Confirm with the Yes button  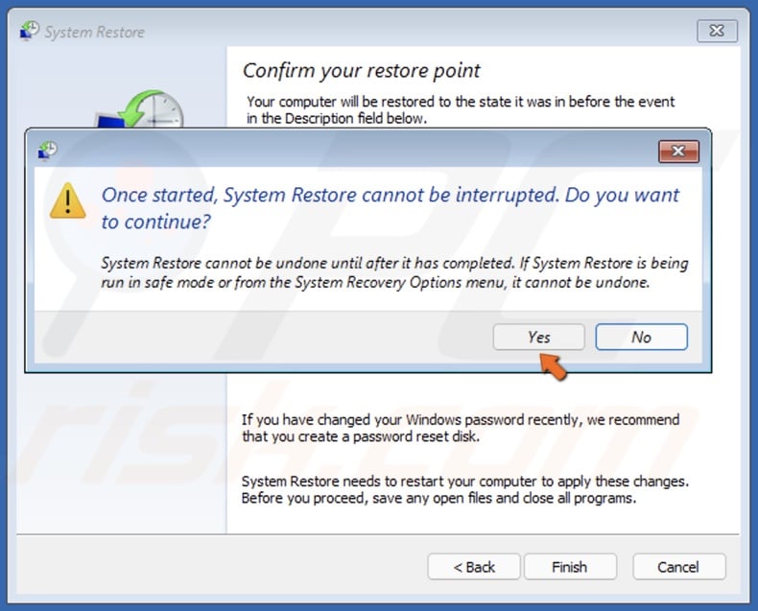(x=538, y=337)
